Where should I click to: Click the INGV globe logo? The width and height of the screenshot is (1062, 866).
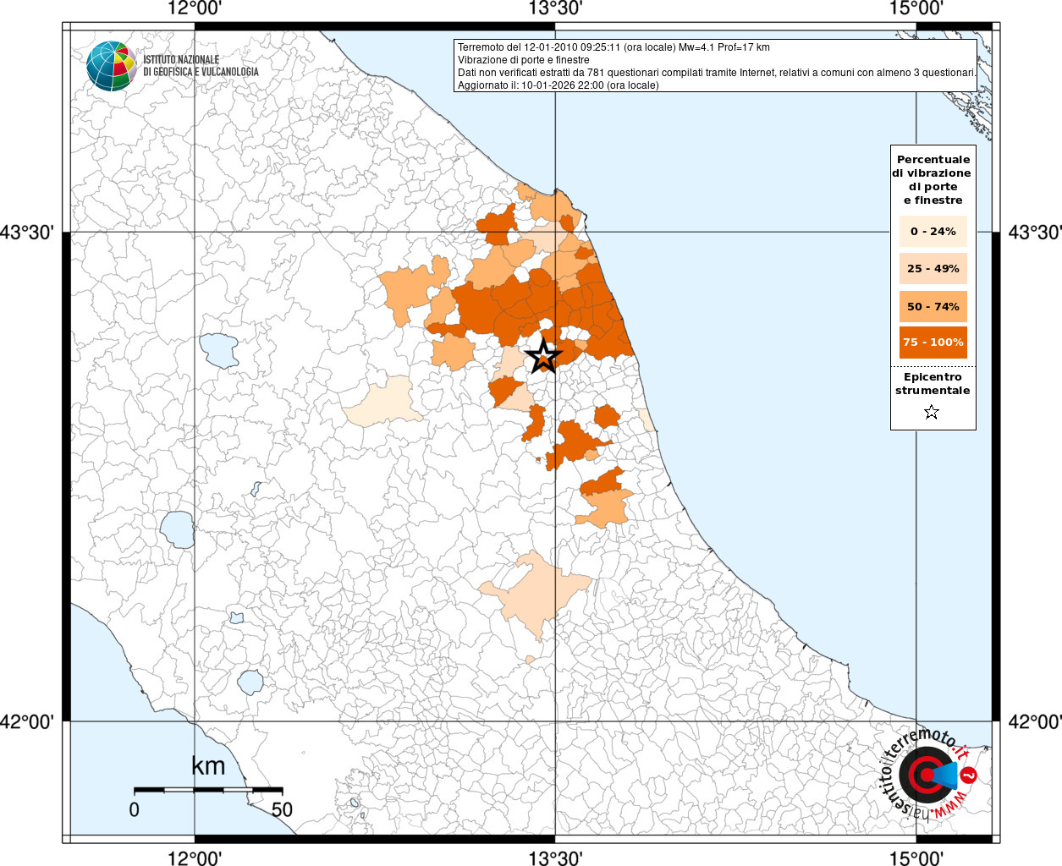coord(111,65)
